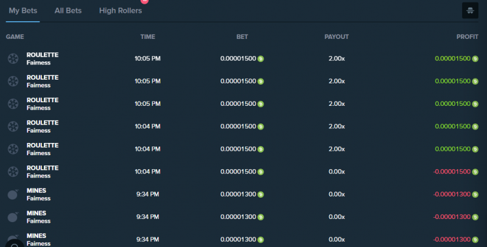Viewport: 487px width, 247px height.
Task: Click the coin icon beside the first Mines row's profit
Action: click(x=475, y=195)
